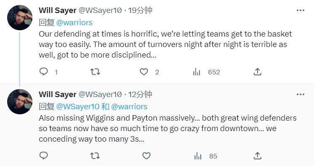The width and height of the screenshot is (314, 166).
Task: Click the second tweet's profile avatar
Action: [x=20, y=102]
